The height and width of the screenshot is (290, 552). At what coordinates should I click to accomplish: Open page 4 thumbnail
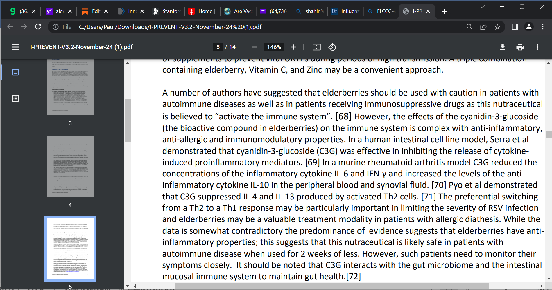pyautogui.click(x=70, y=167)
